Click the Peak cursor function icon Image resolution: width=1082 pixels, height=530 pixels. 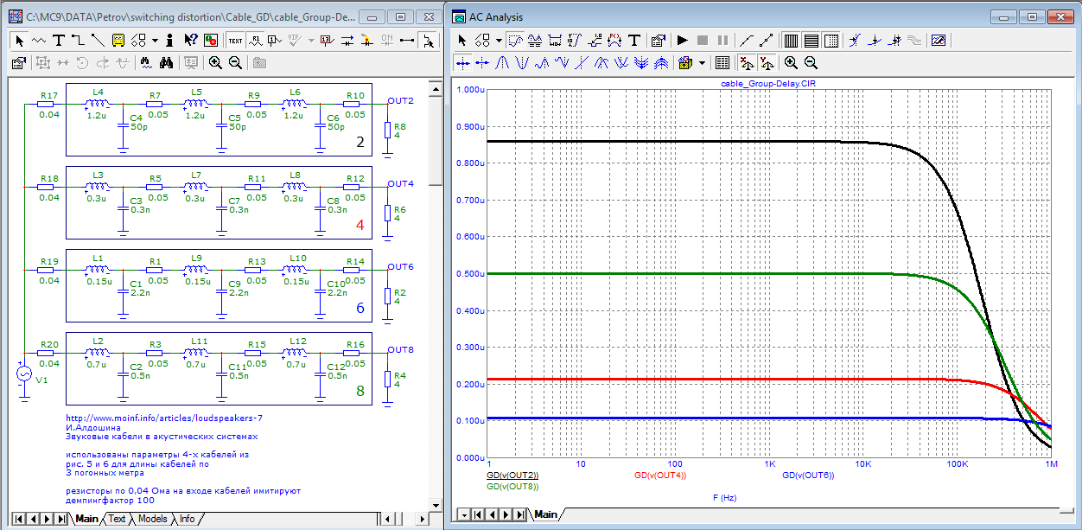click(x=502, y=63)
